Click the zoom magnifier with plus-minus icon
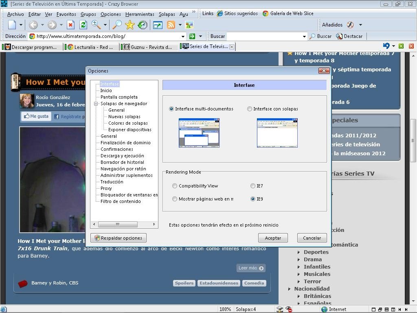 point(96,25)
